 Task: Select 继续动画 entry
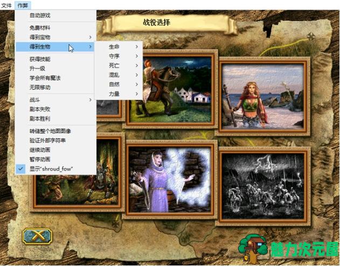(56, 150)
